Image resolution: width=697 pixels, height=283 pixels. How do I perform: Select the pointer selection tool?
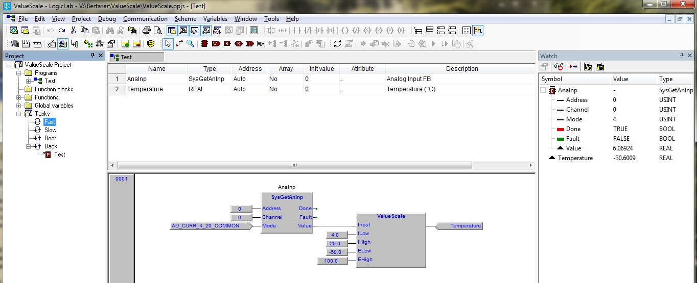168,44
